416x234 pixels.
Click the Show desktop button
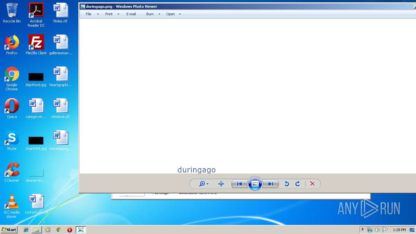[x=412, y=230]
